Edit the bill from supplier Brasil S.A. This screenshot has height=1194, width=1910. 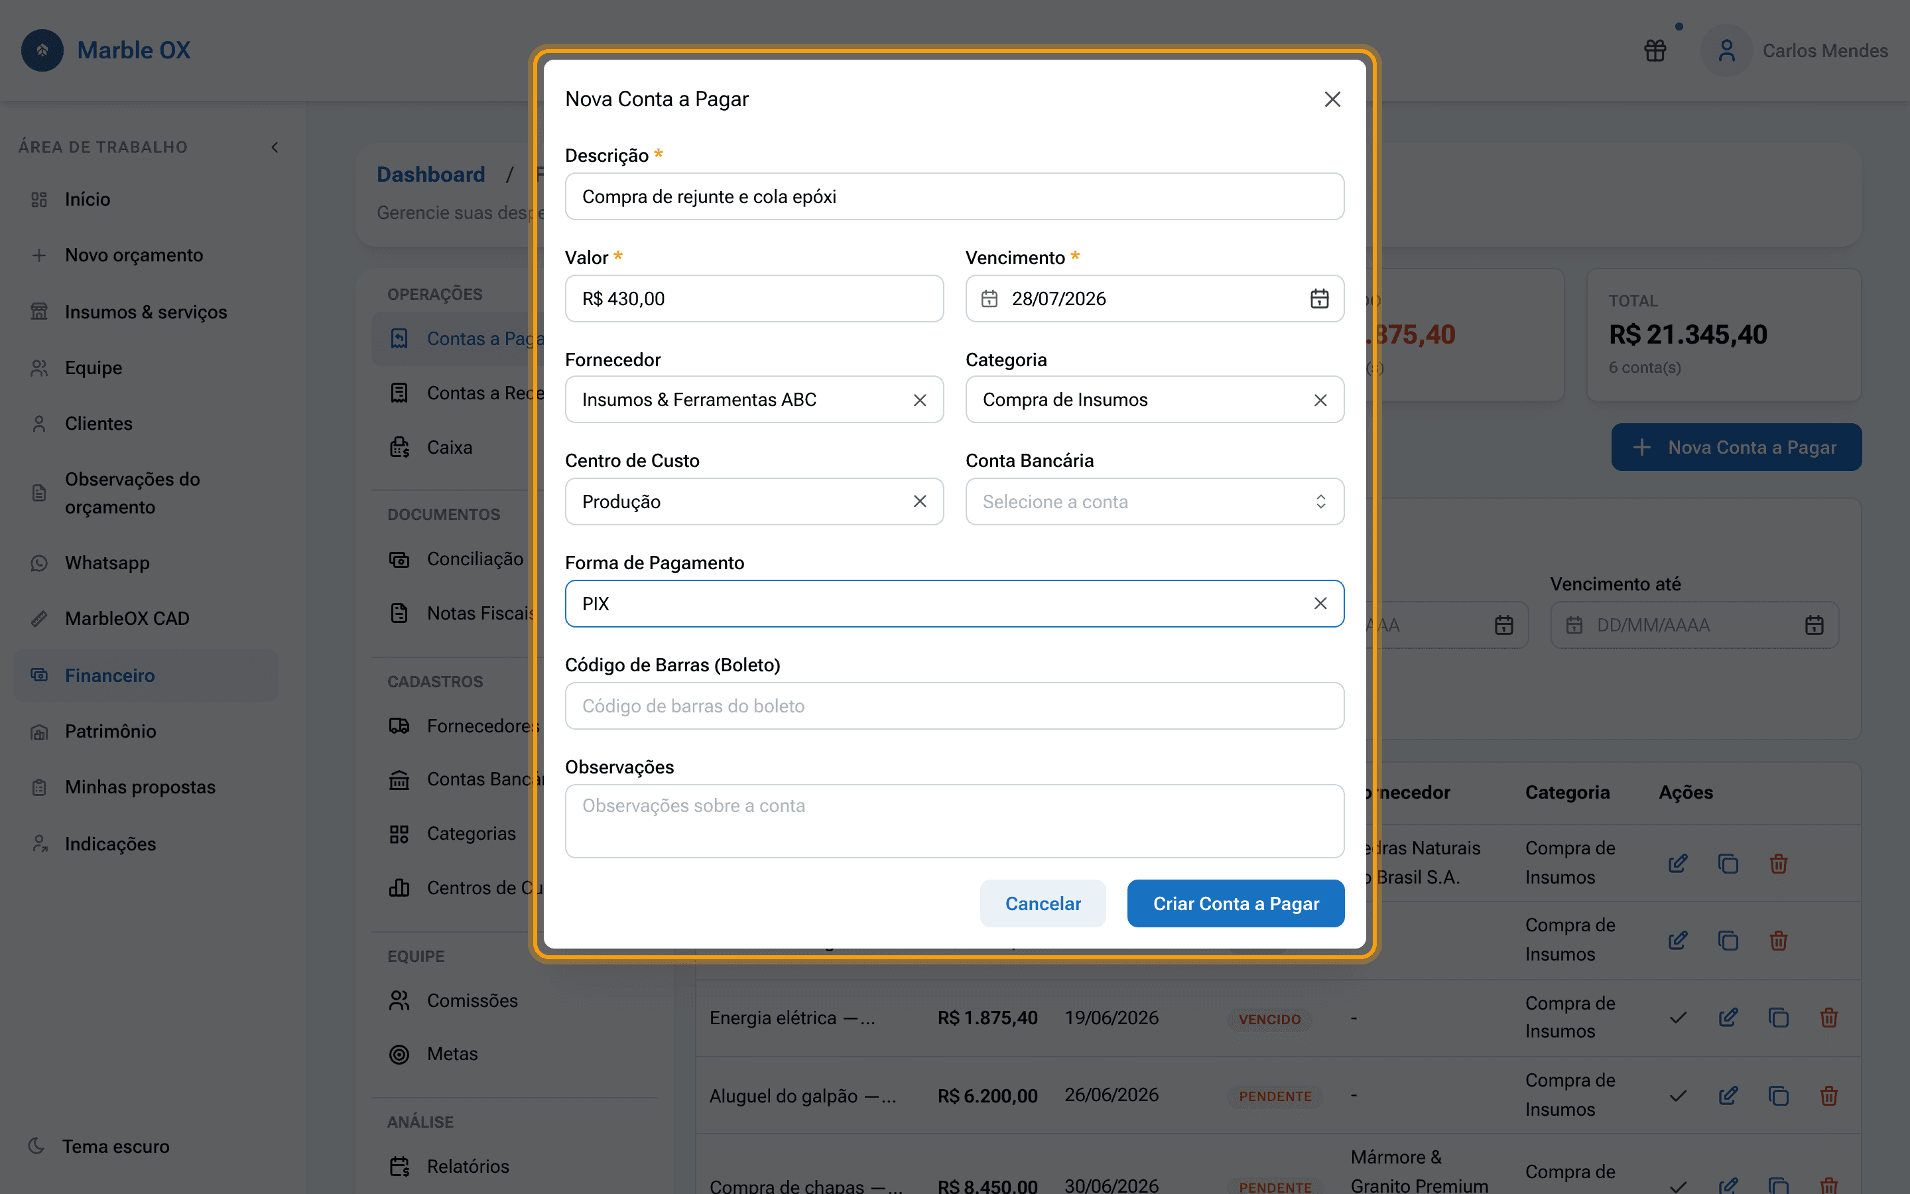pyautogui.click(x=1678, y=864)
